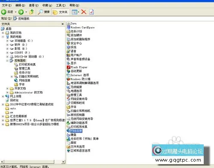Select highlighted 网络连接 in right list
Image resolution: width=214 pixels, height=168 pixels.
pos(74,131)
